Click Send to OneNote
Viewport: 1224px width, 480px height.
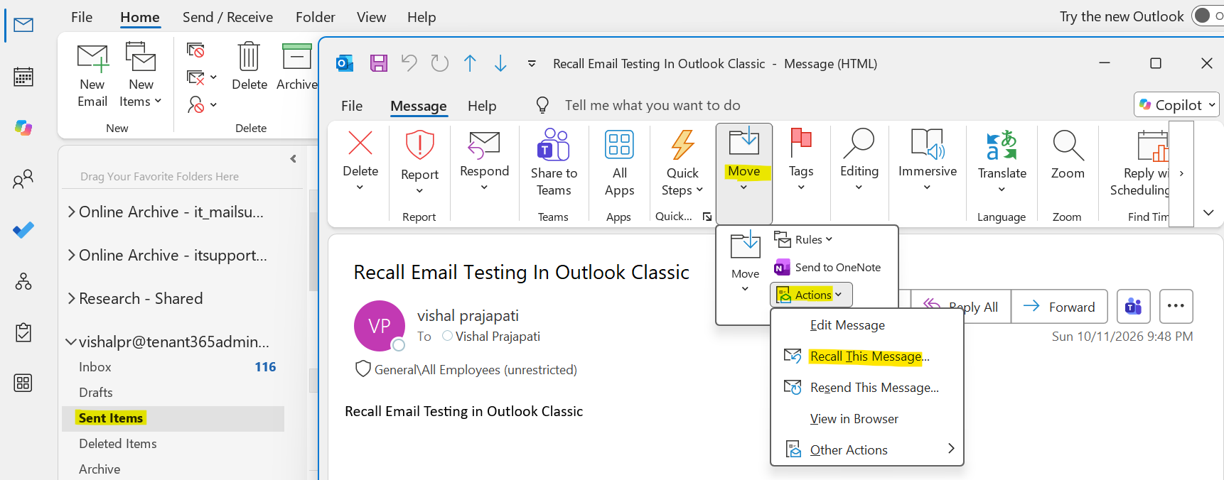[x=827, y=268]
